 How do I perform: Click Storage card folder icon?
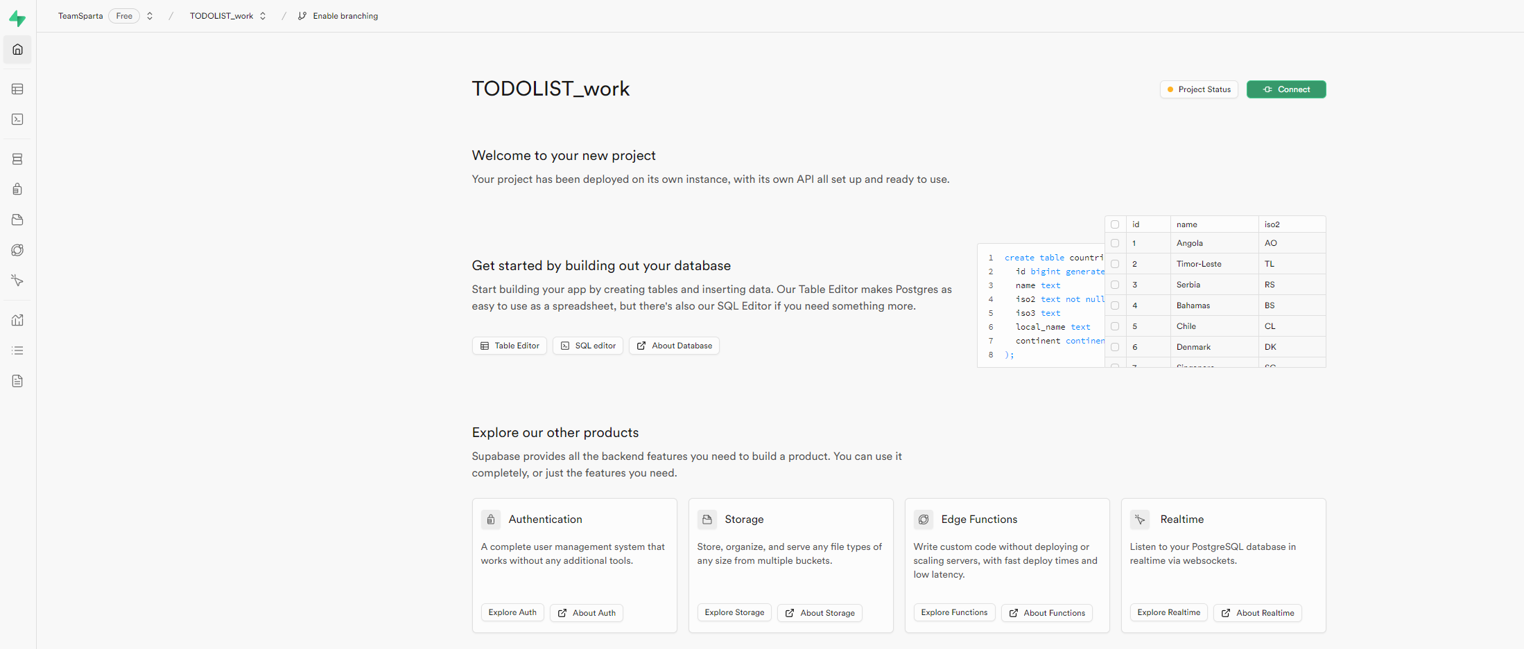click(x=707, y=519)
